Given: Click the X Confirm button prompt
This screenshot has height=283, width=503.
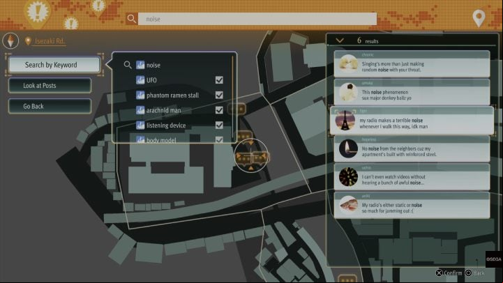Looking at the screenshot, I should 449,273.
